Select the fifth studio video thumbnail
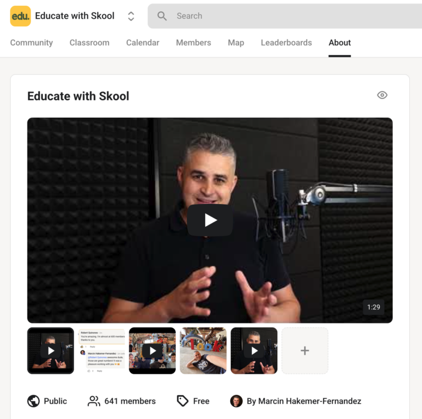 click(x=254, y=350)
